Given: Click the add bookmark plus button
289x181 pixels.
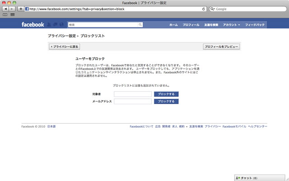Looking at the screenshot, I should click(x=21, y=9).
